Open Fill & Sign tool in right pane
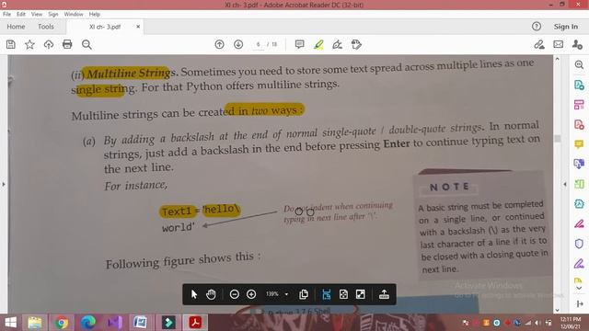The image size is (589, 331). 579,264
